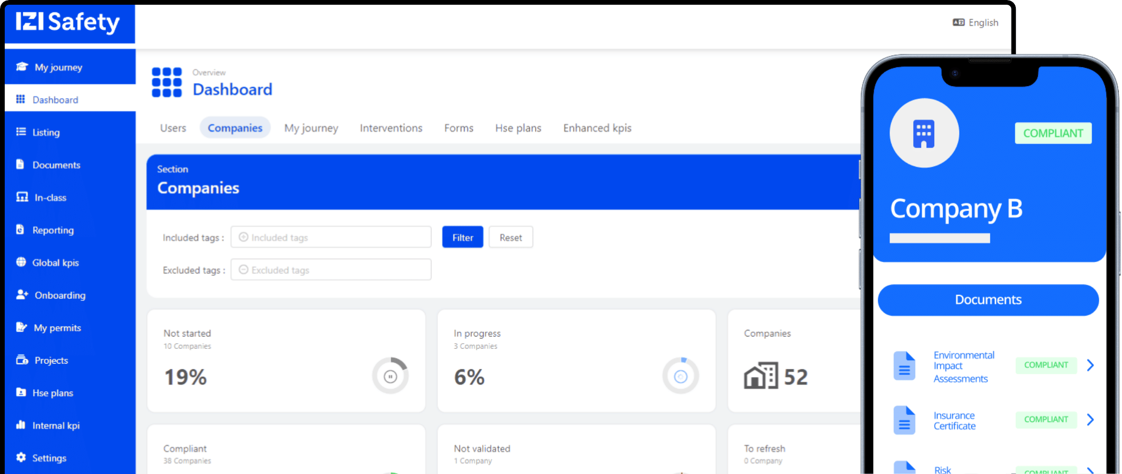Click the My permits pen icon

(x=21, y=328)
